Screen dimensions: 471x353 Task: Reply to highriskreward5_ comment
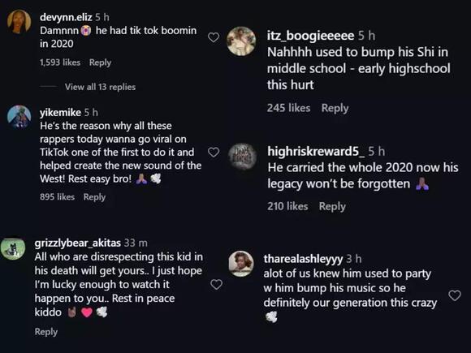tap(332, 206)
